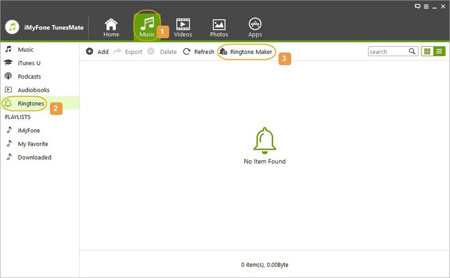The image size is (450, 278).
Task: Open the Apps tab
Action: click(255, 28)
